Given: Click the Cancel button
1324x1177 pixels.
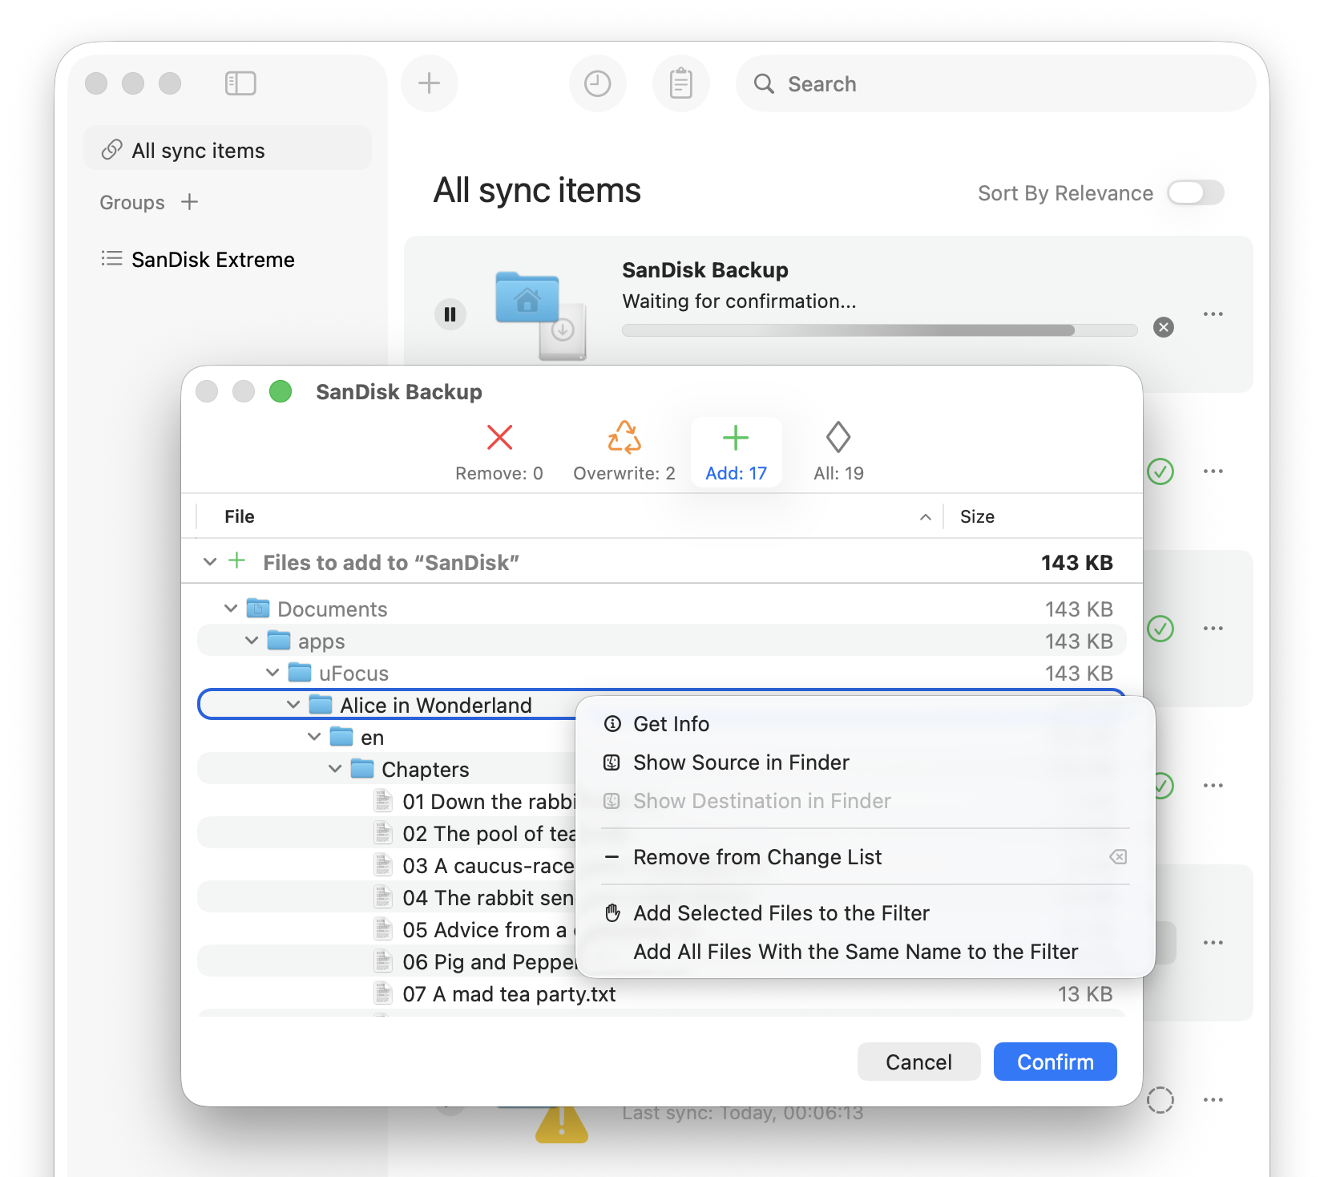Looking at the screenshot, I should click(x=918, y=1062).
